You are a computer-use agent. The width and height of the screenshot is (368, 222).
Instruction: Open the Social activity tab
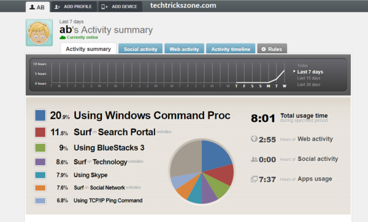tap(140, 49)
